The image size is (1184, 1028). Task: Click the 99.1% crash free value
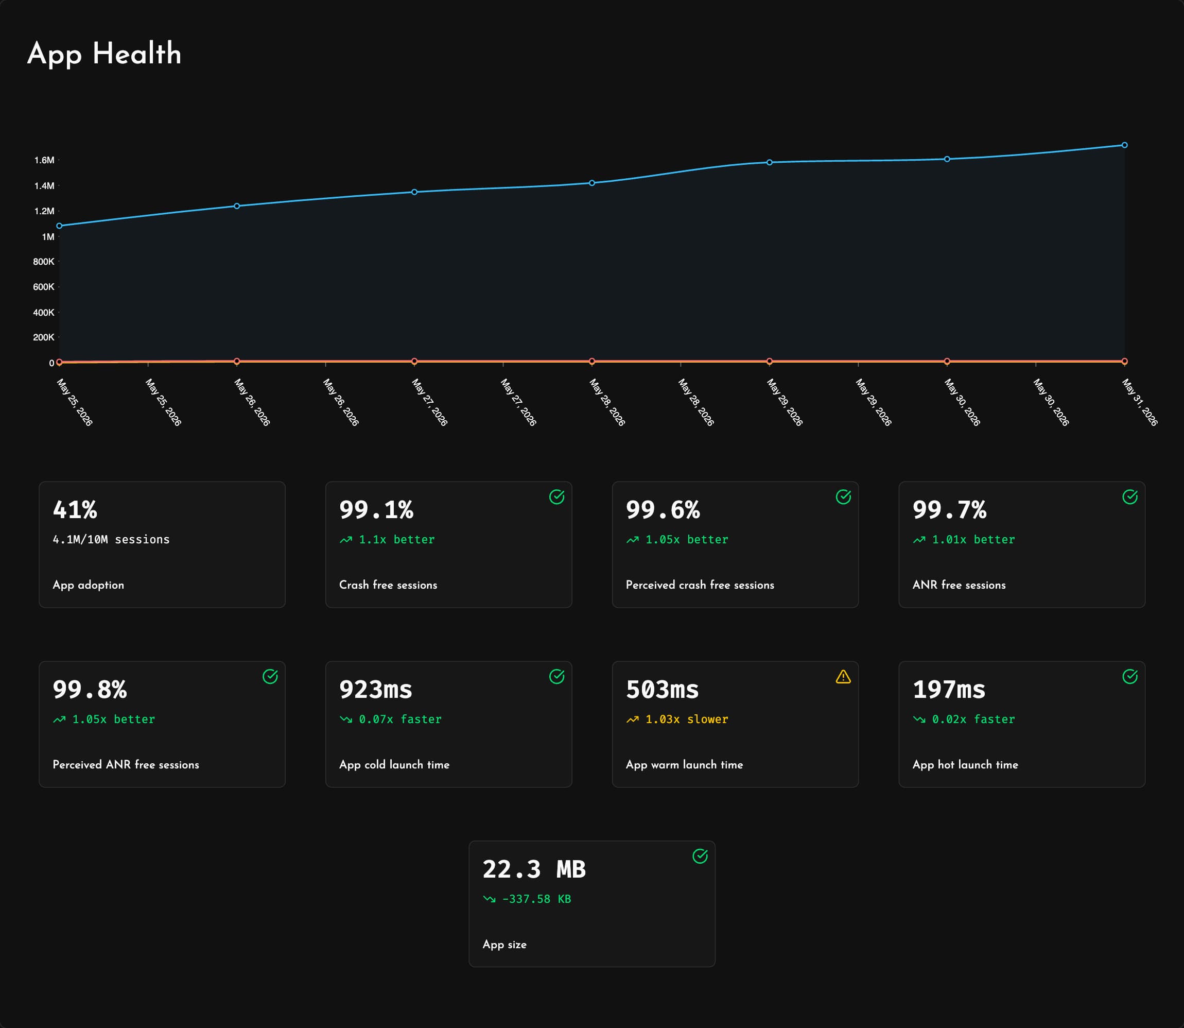point(376,510)
